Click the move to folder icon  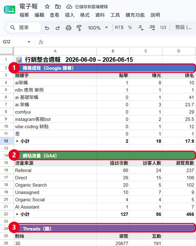58,7
